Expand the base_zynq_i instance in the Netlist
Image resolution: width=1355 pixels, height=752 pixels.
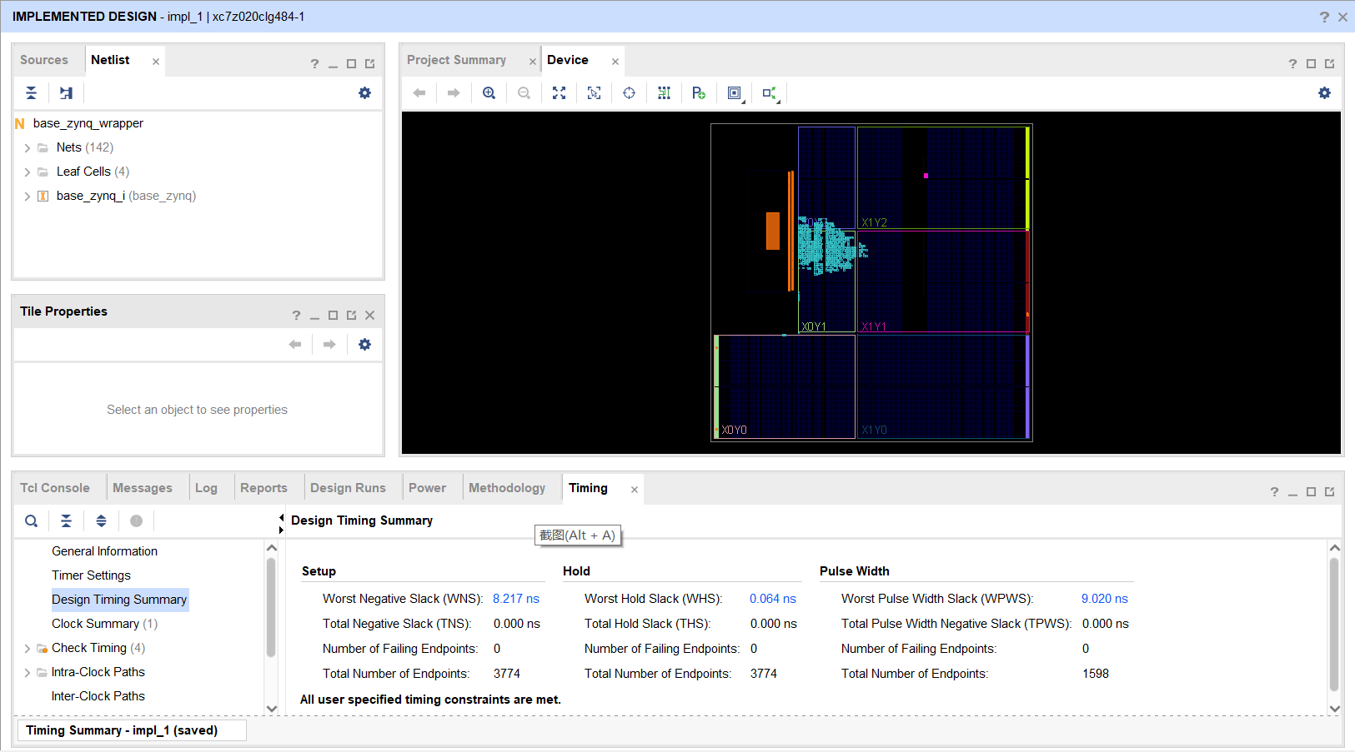pos(27,195)
